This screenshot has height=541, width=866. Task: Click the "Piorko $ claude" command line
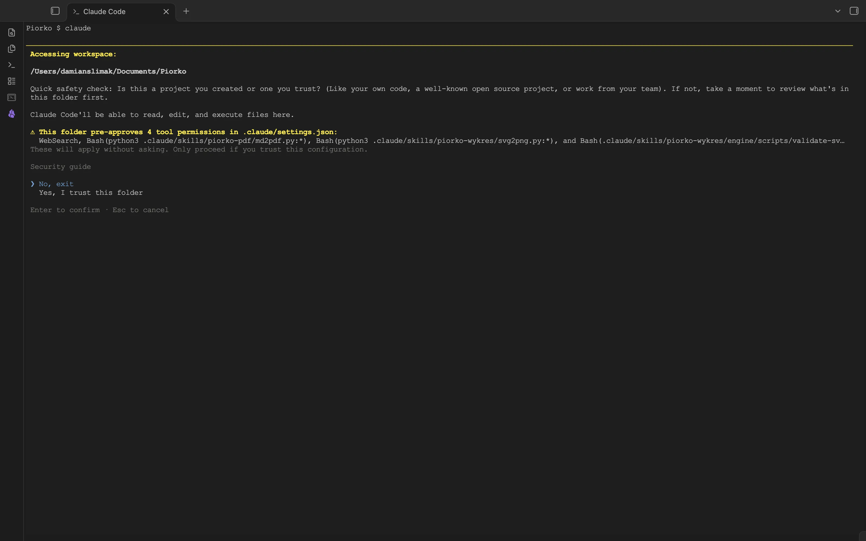58,28
